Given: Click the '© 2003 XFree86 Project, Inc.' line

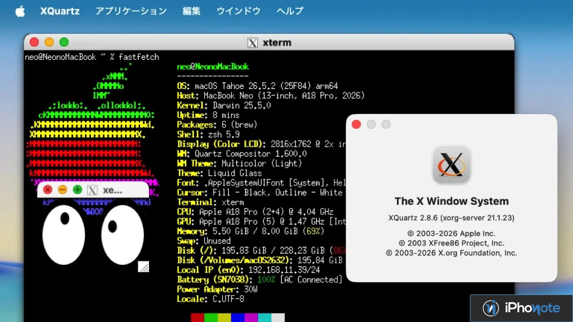Looking at the screenshot, I should [451, 243].
